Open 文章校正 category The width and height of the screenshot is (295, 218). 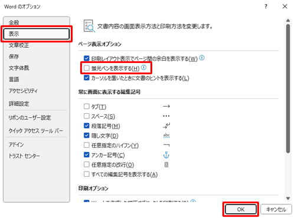(x=37, y=45)
